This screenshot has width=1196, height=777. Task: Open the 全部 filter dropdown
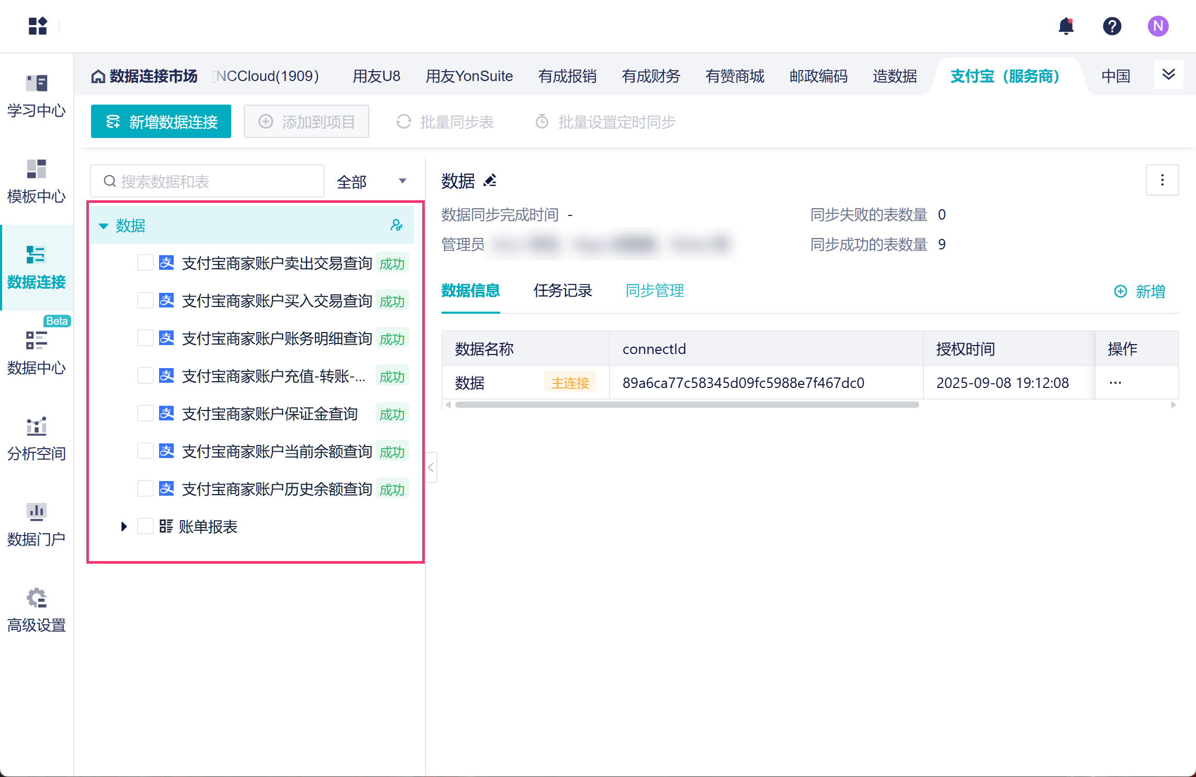(x=372, y=181)
